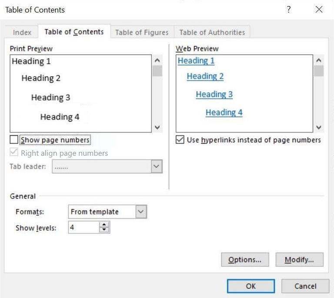334x298 pixels.
Task: Toggle Right align page numbers checkbox
Action: pos(14,152)
